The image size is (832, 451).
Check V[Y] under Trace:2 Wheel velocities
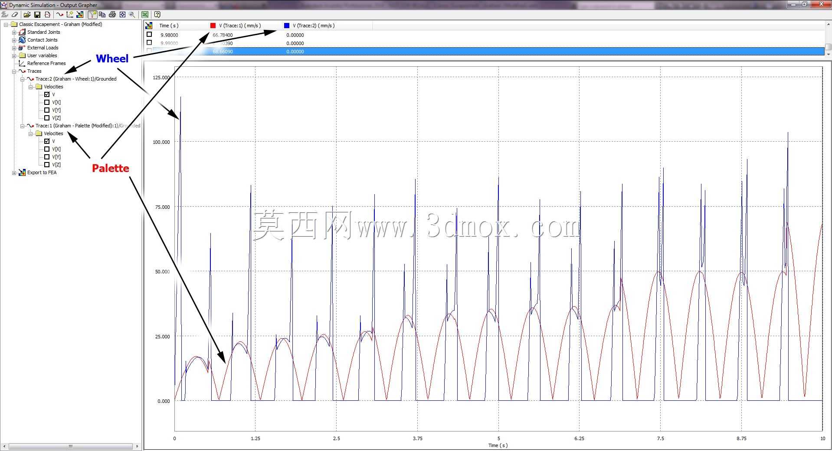(47, 110)
